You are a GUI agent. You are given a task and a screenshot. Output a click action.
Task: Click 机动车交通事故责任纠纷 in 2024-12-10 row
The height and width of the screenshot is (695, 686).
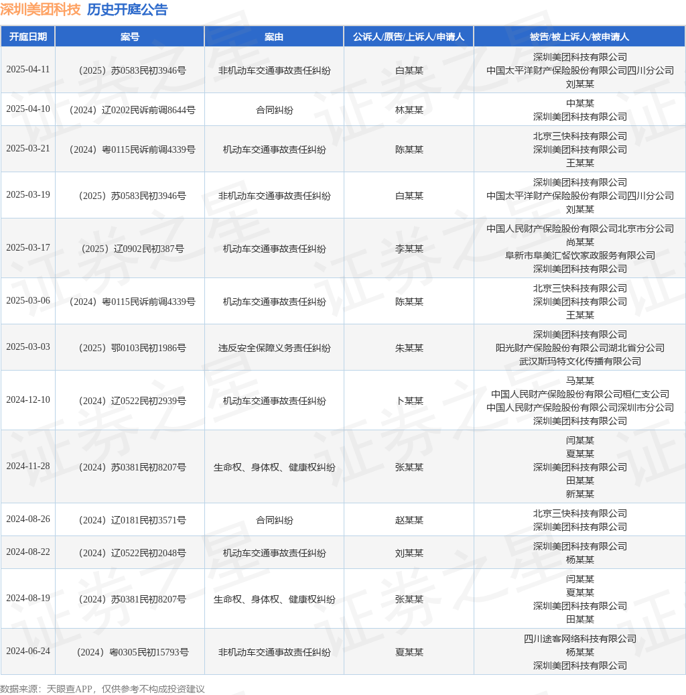[274, 401]
